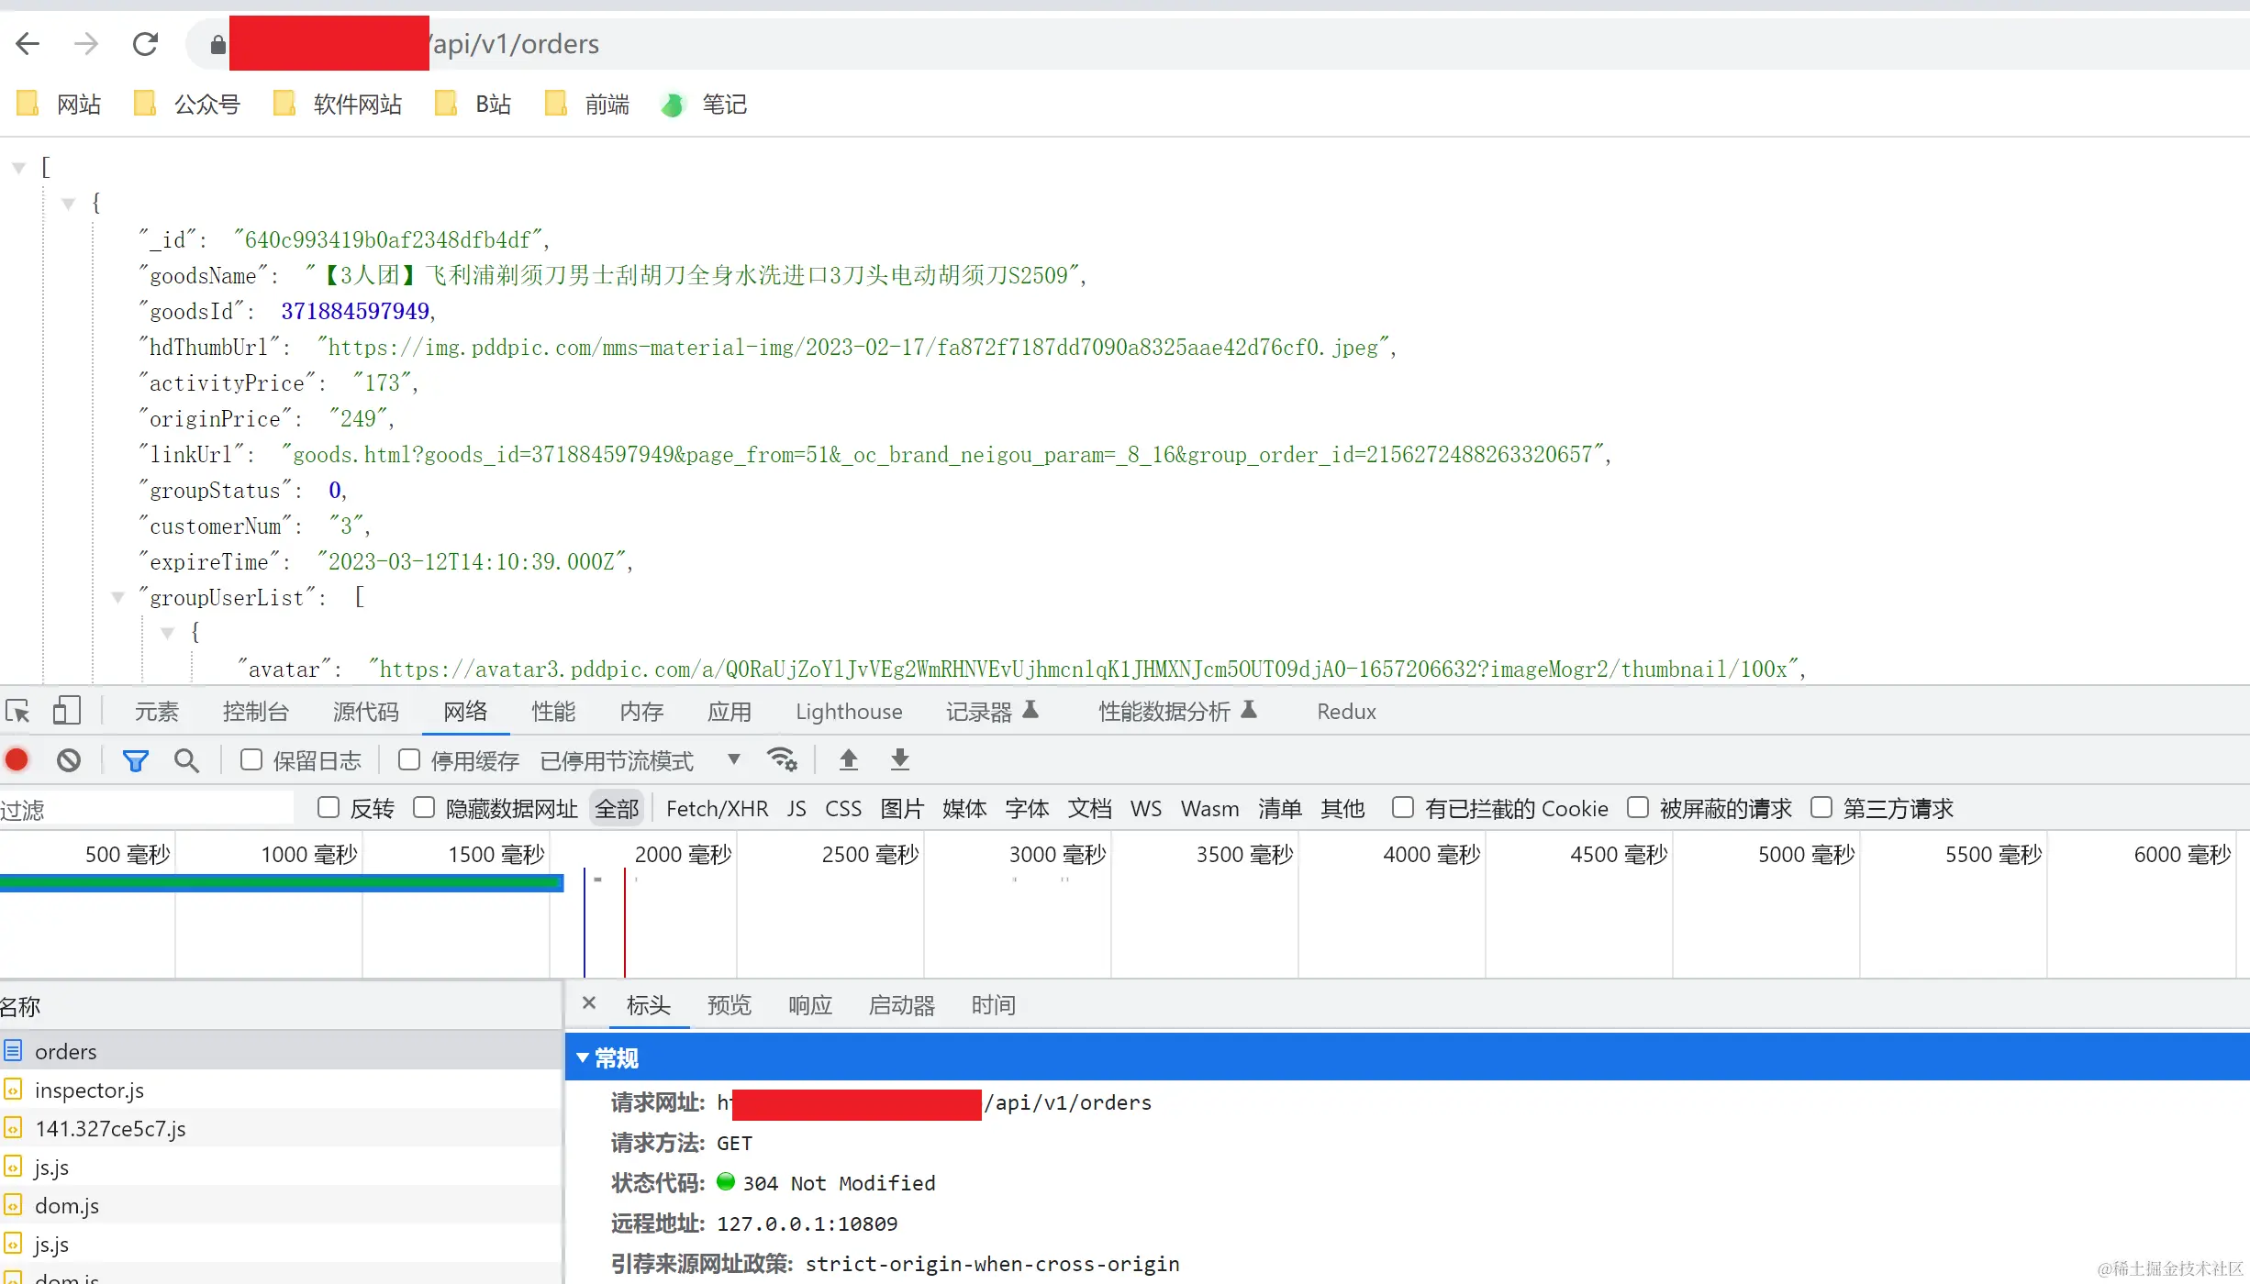Image resolution: width=2250 pixels, height=1284 pixels.
Task: Click the 名称 column header
Action: click(x=281, y=1006)
